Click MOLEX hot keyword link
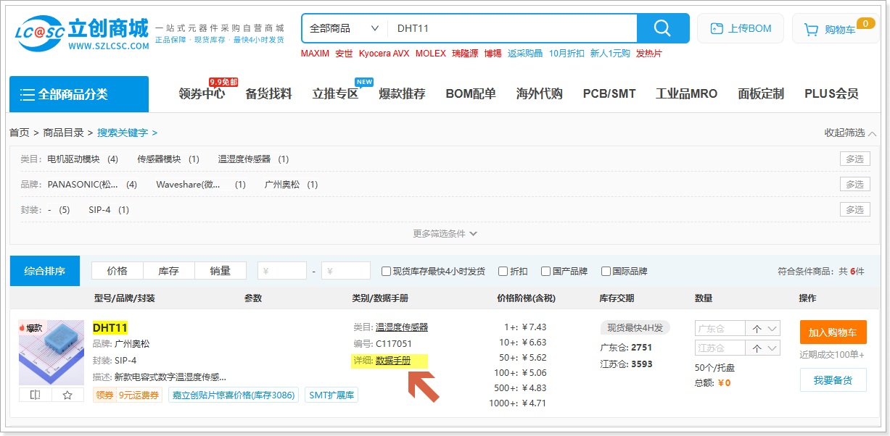This screenshot has width=890, height=436. [x=431, y=54]
